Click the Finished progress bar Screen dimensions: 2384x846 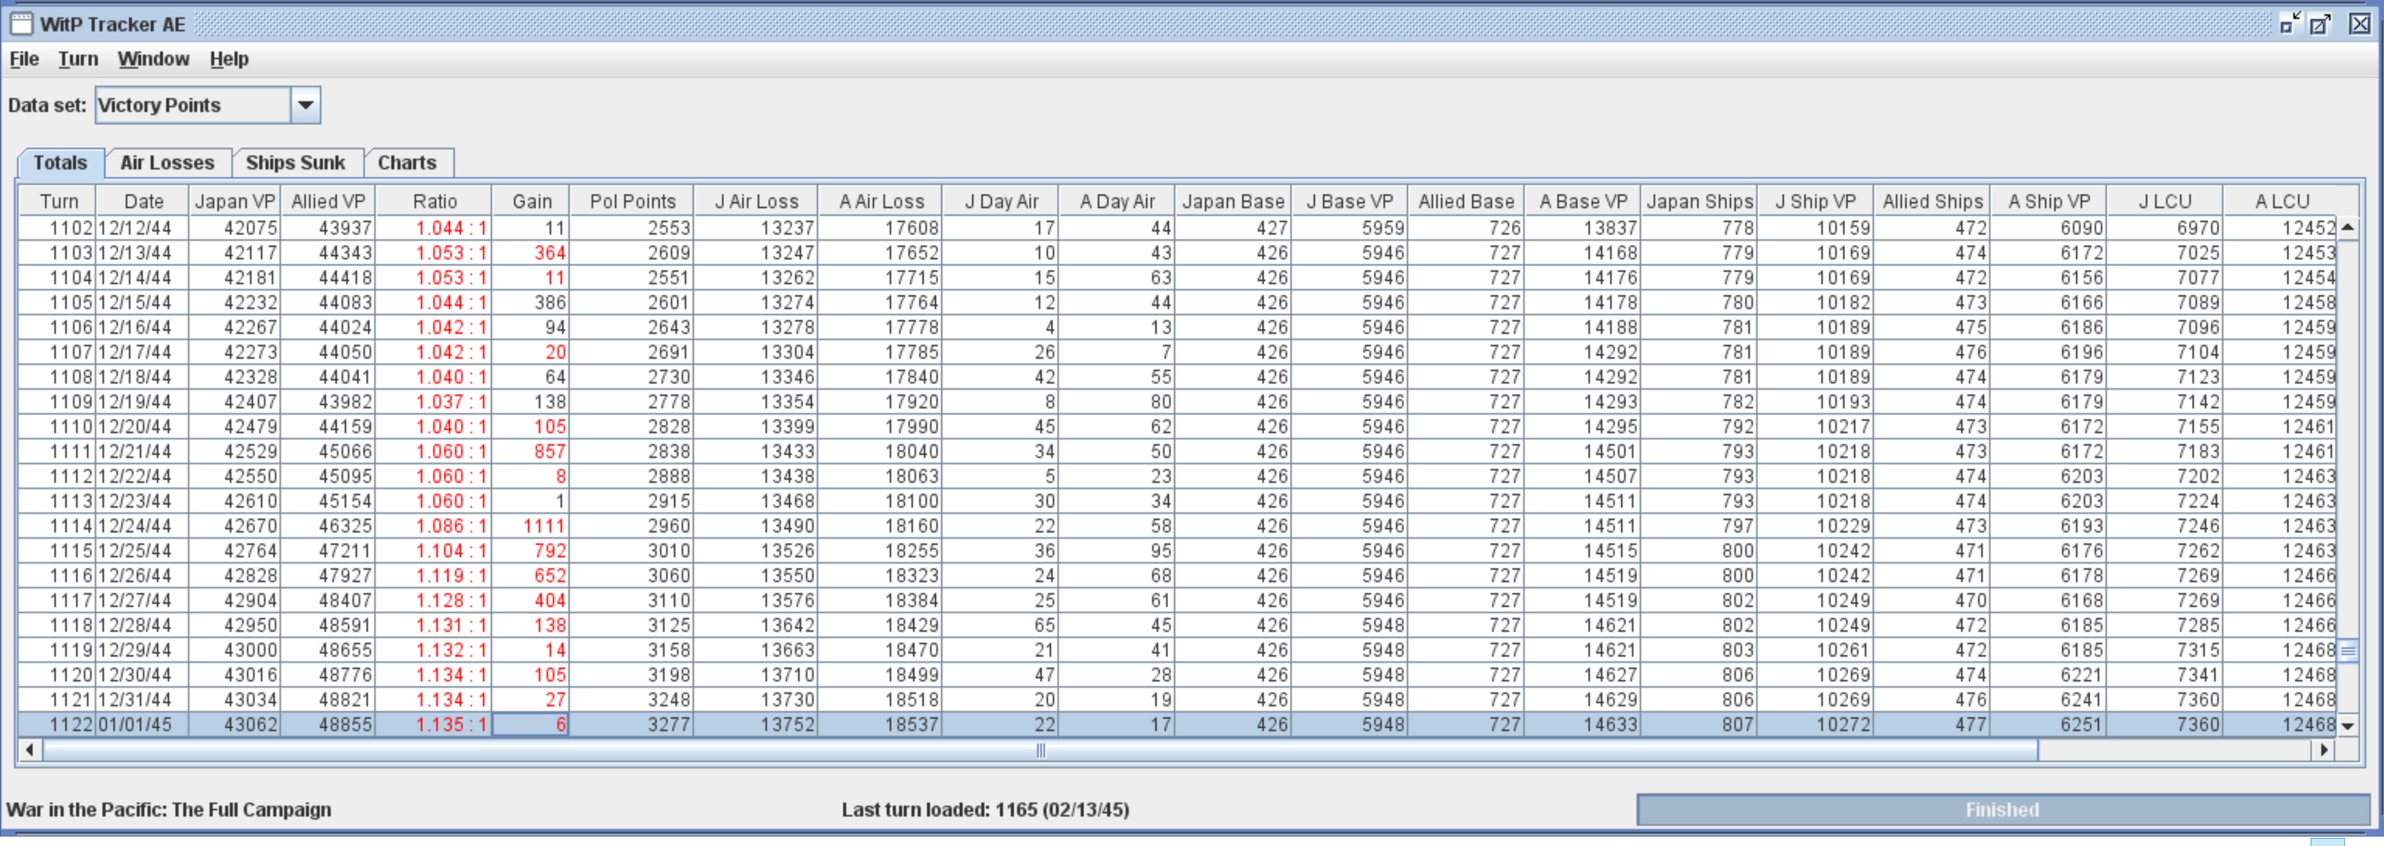click(x=2002, y=810)
